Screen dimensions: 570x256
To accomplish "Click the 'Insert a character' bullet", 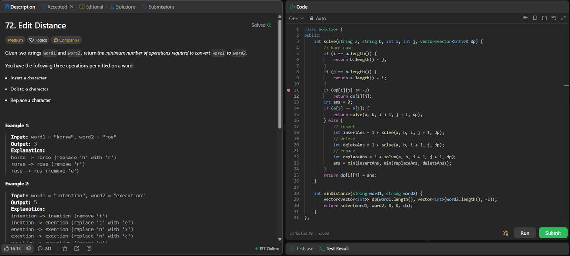I will pyautogui.click(x=29, y=78).
